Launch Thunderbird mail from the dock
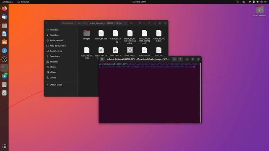 [x=4, y=17]
